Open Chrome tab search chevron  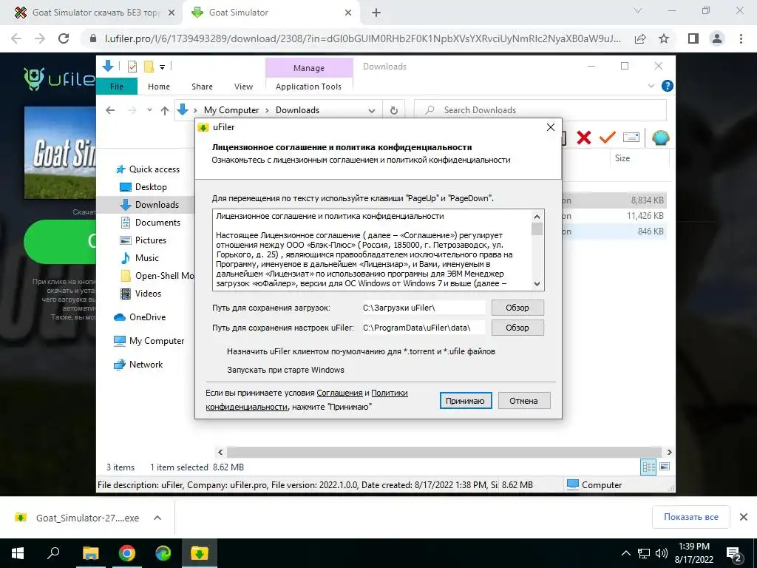pyautogui.click(x=638, y=10)
